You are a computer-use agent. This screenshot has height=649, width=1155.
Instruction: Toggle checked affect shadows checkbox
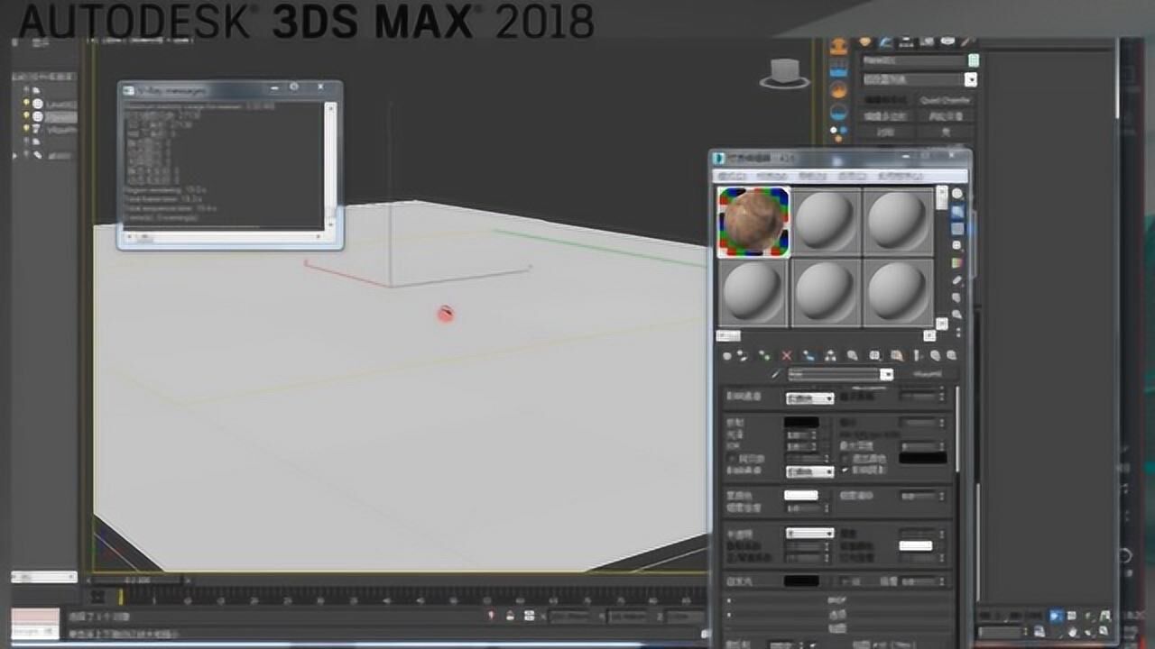(x=845, y=470)
